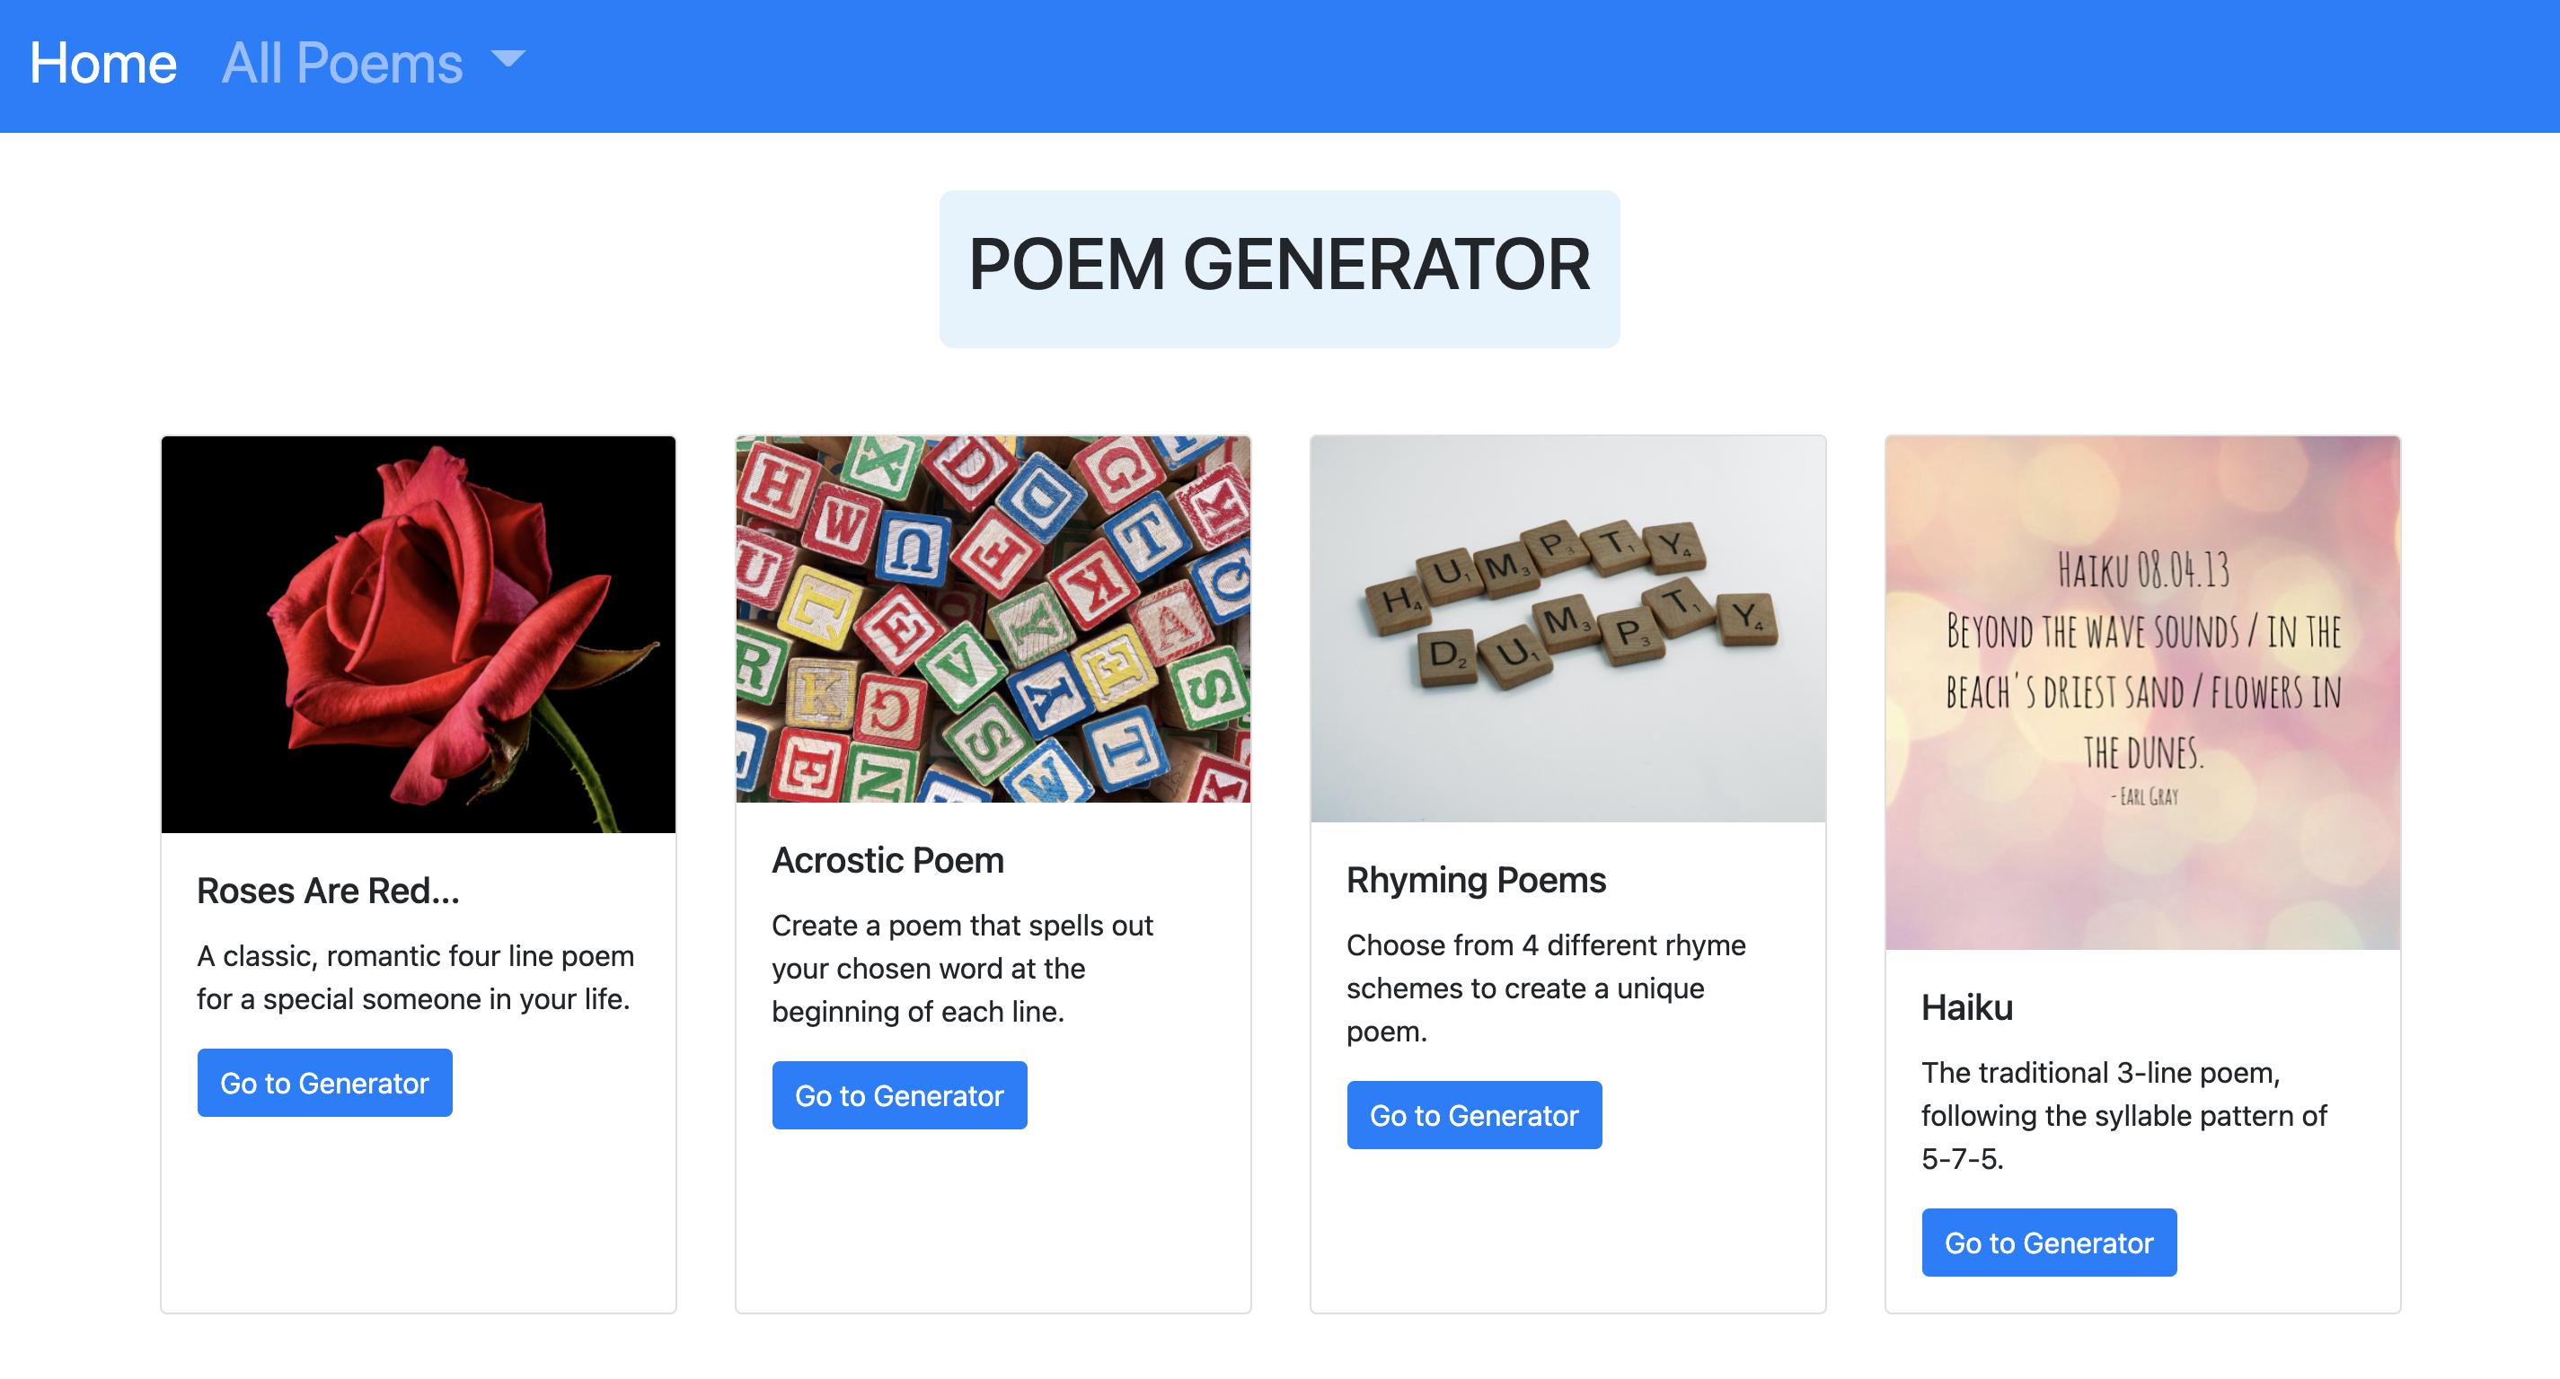2560x1379 pixels.
Task: Launch the Rhyming Poems generator
Action: tap(1474, 1115)
